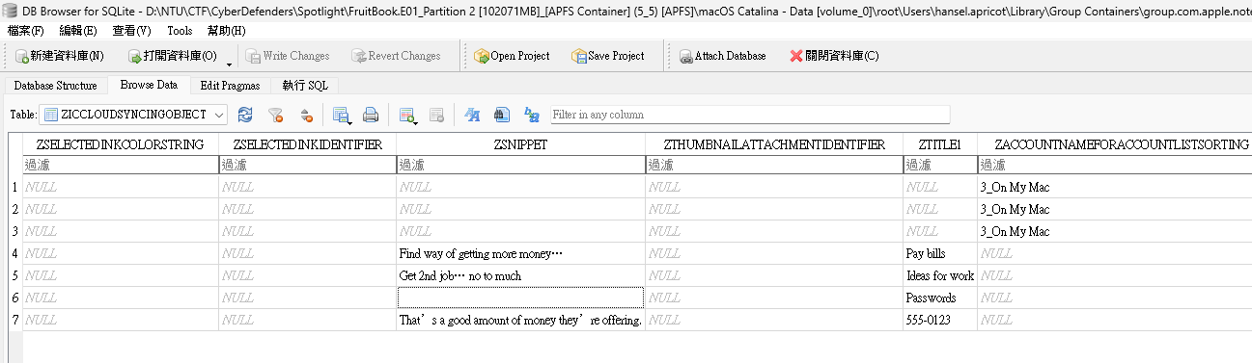1252x363 pixels.
Task: Click New Database toolbar button
Action: (60, 56)
